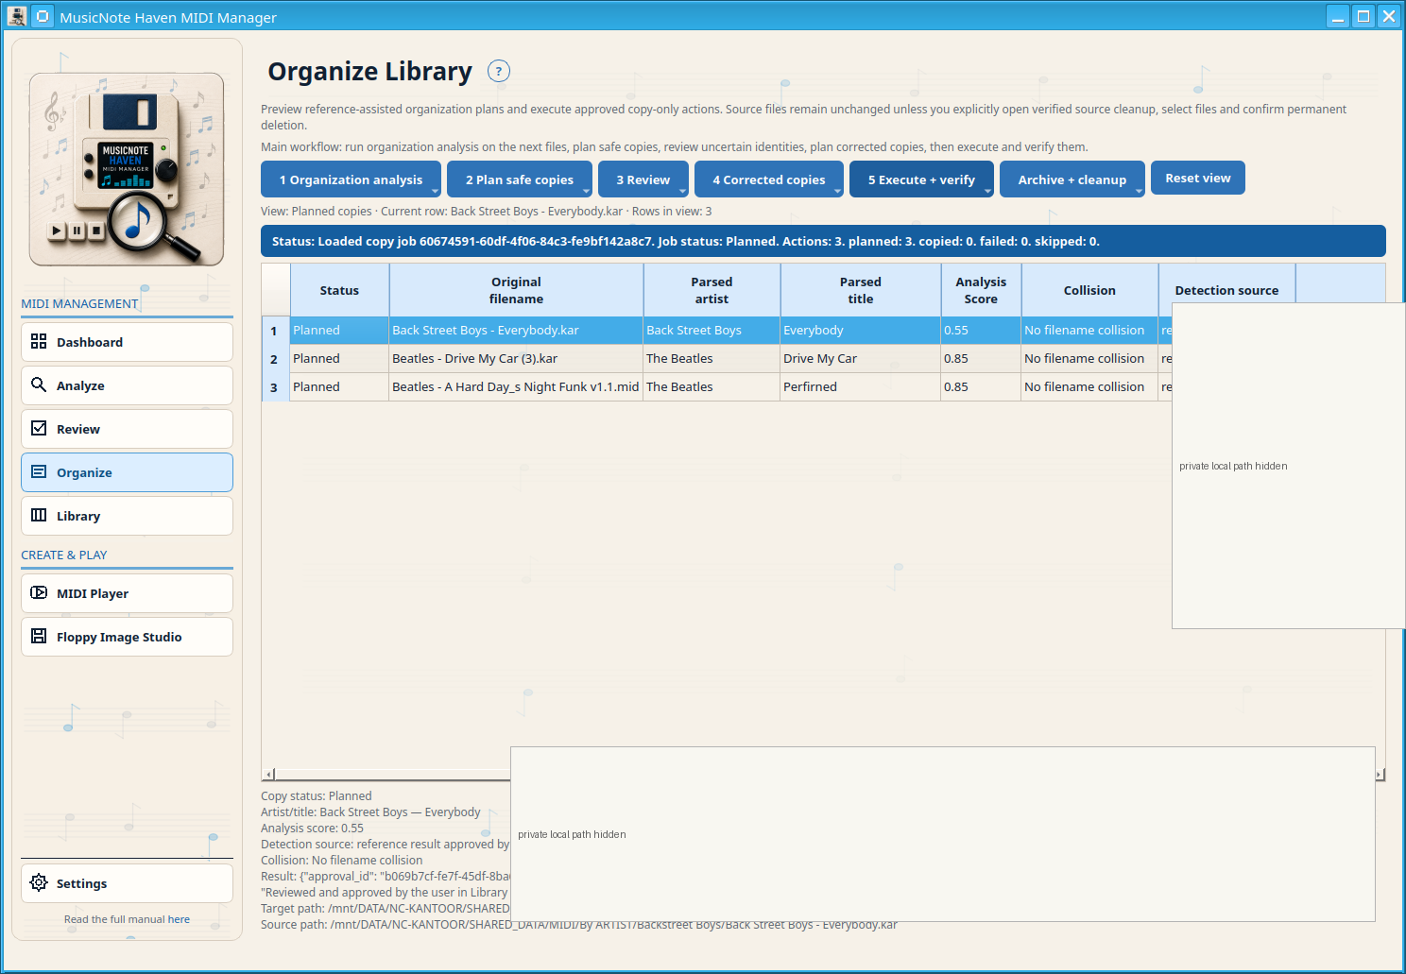
Task: Select row 2 header in table
Action: 275,359
